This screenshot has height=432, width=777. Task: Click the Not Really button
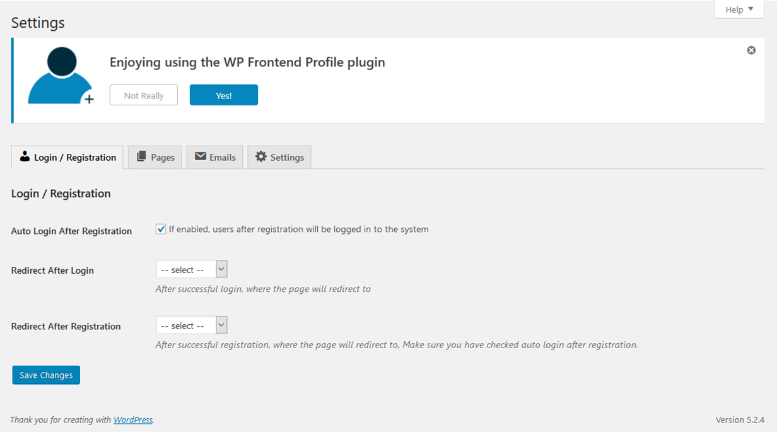(x=144, y=95)
